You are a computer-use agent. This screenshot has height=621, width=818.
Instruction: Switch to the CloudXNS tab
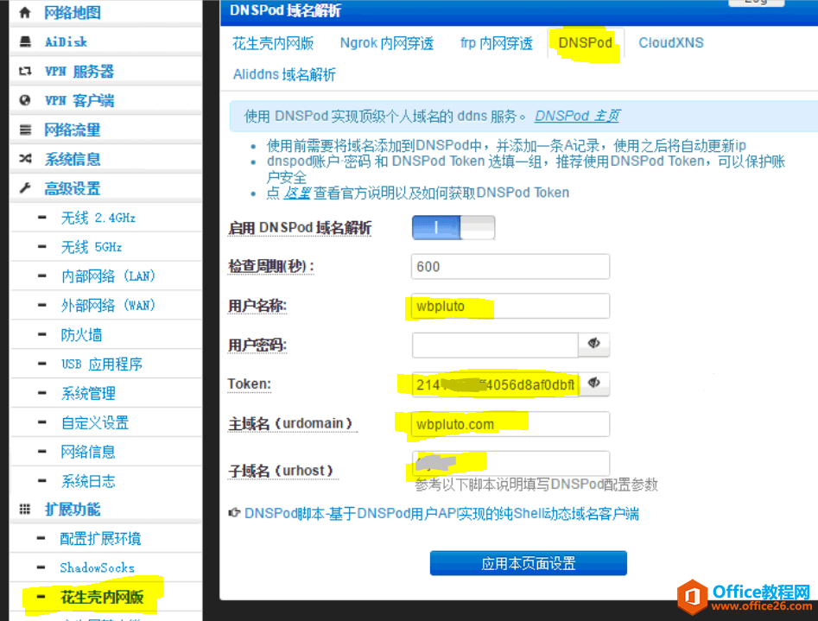671,43
